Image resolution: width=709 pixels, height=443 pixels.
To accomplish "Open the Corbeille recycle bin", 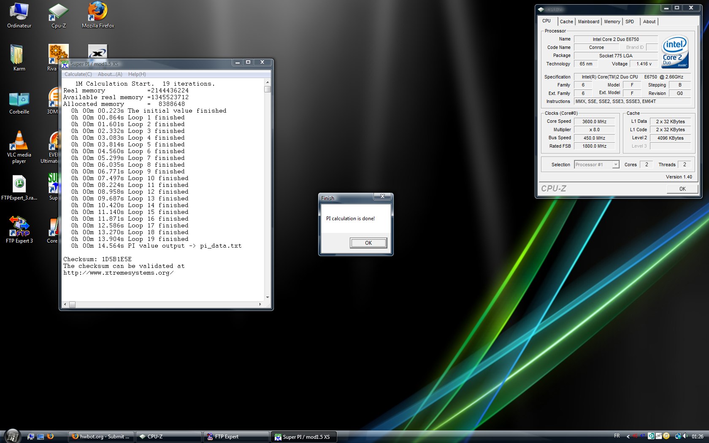I will pyautogui.click(x=19, y=103).
